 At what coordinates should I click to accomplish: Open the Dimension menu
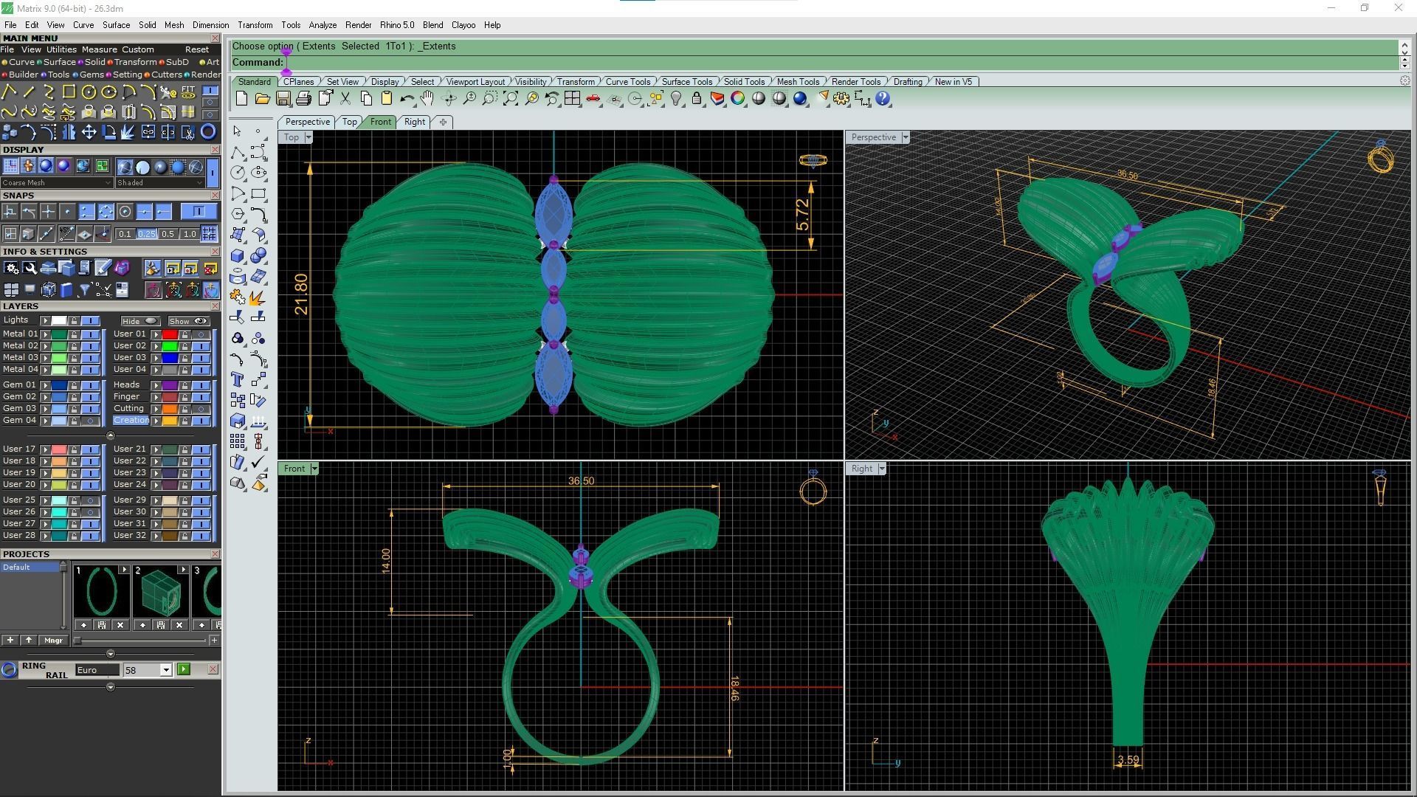210,25
